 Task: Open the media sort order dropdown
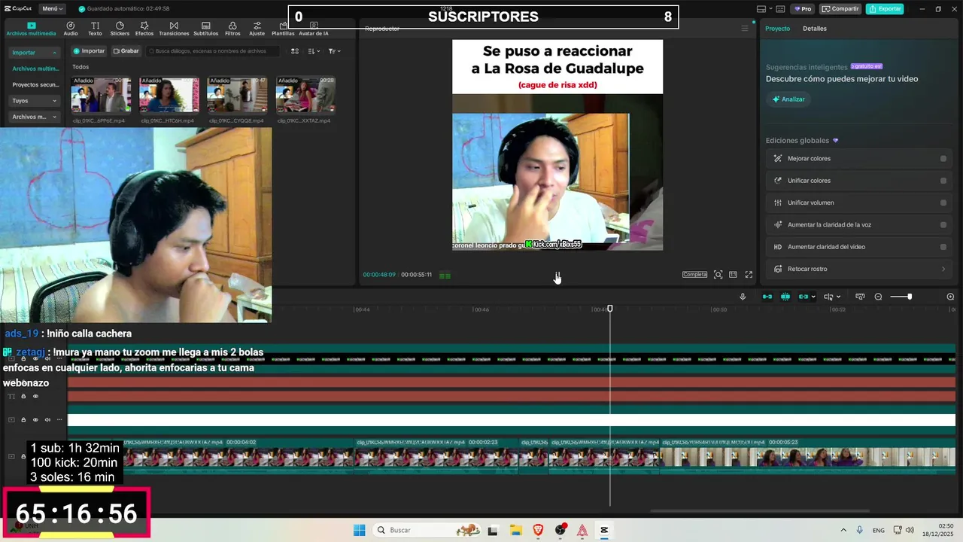click(314, 51)
